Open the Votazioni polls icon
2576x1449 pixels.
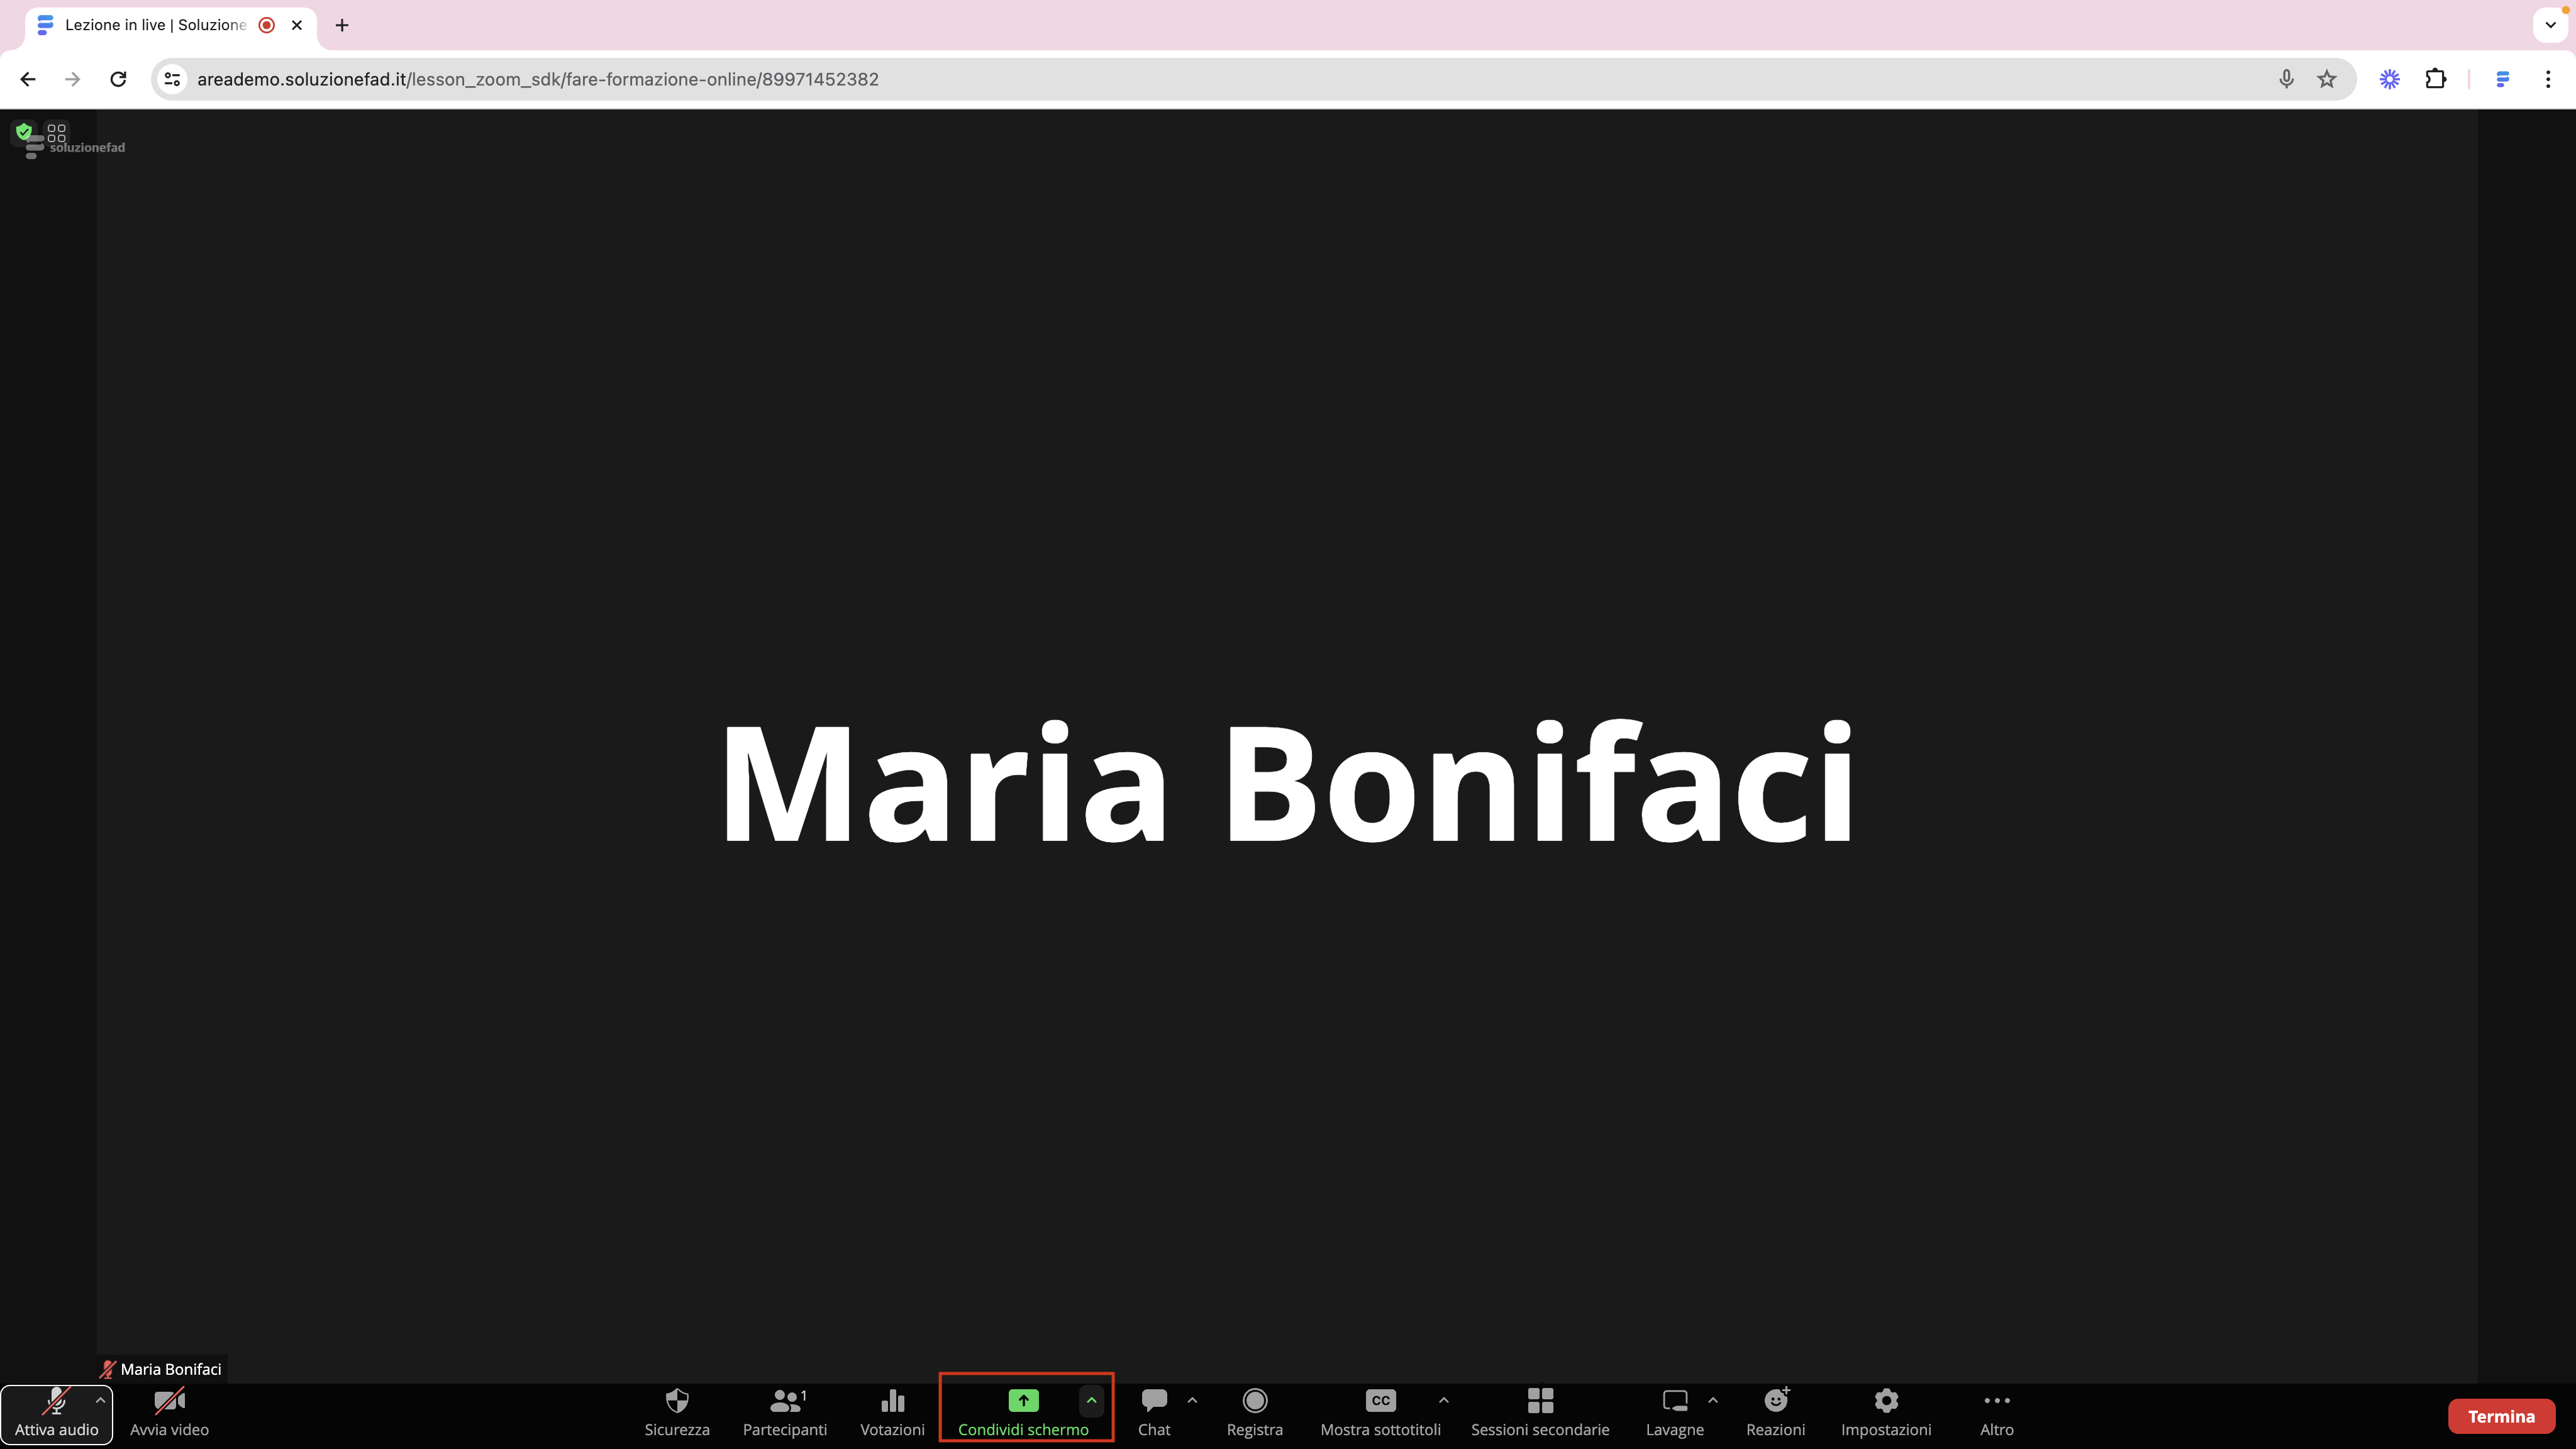tap(892, 1401)
